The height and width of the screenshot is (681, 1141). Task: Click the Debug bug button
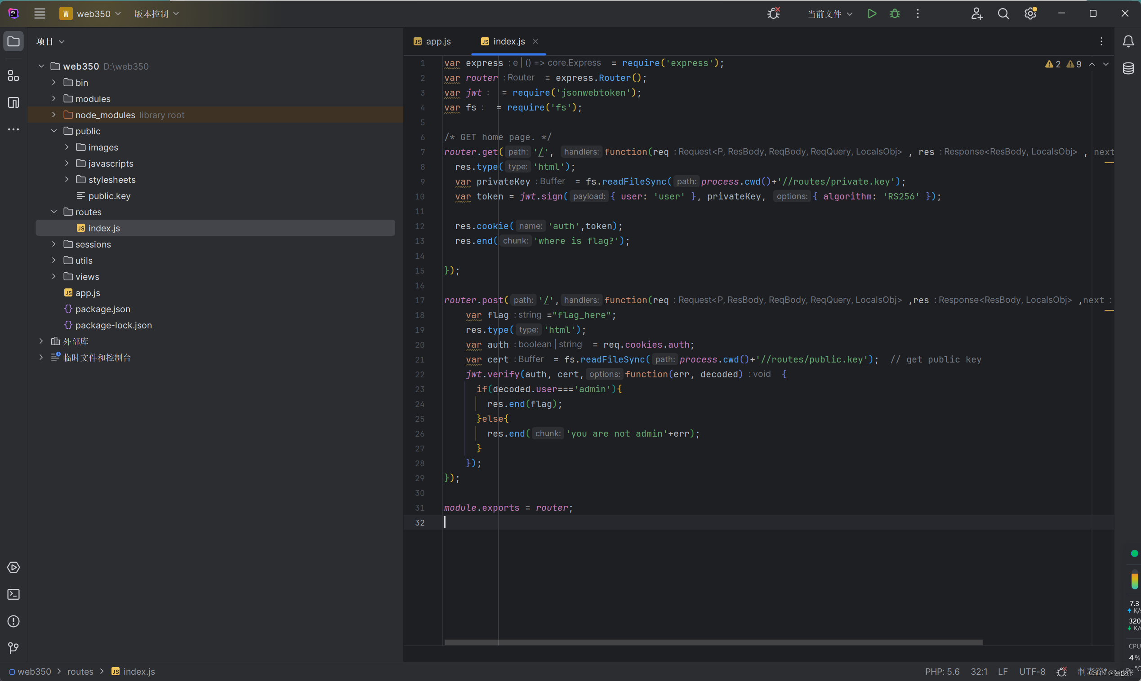[895, 14]
